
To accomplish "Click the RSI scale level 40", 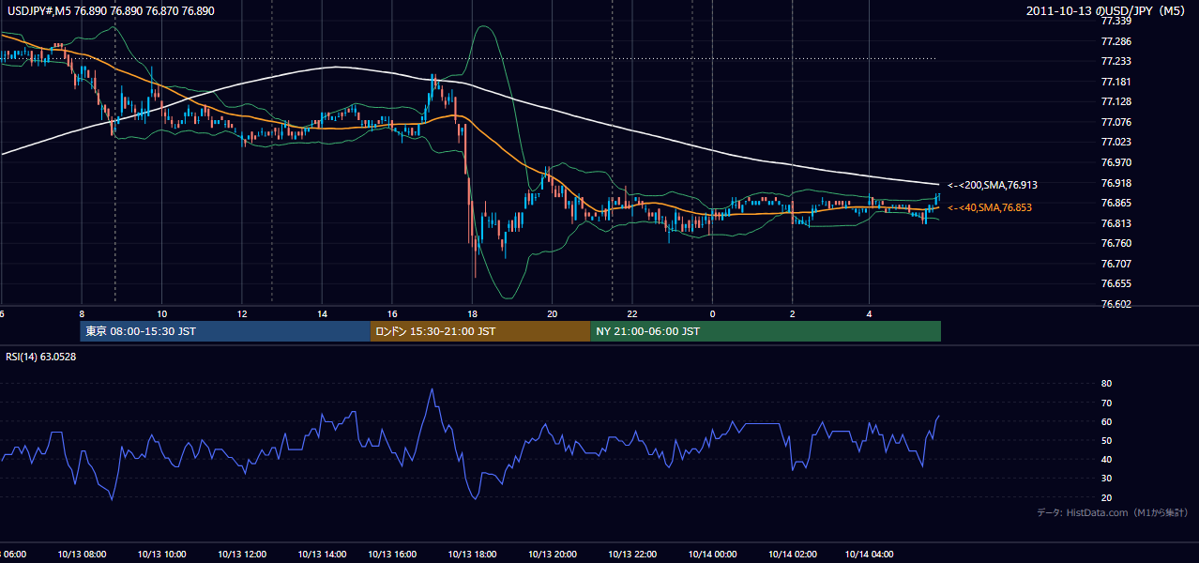I will (x=1106, y=459).
